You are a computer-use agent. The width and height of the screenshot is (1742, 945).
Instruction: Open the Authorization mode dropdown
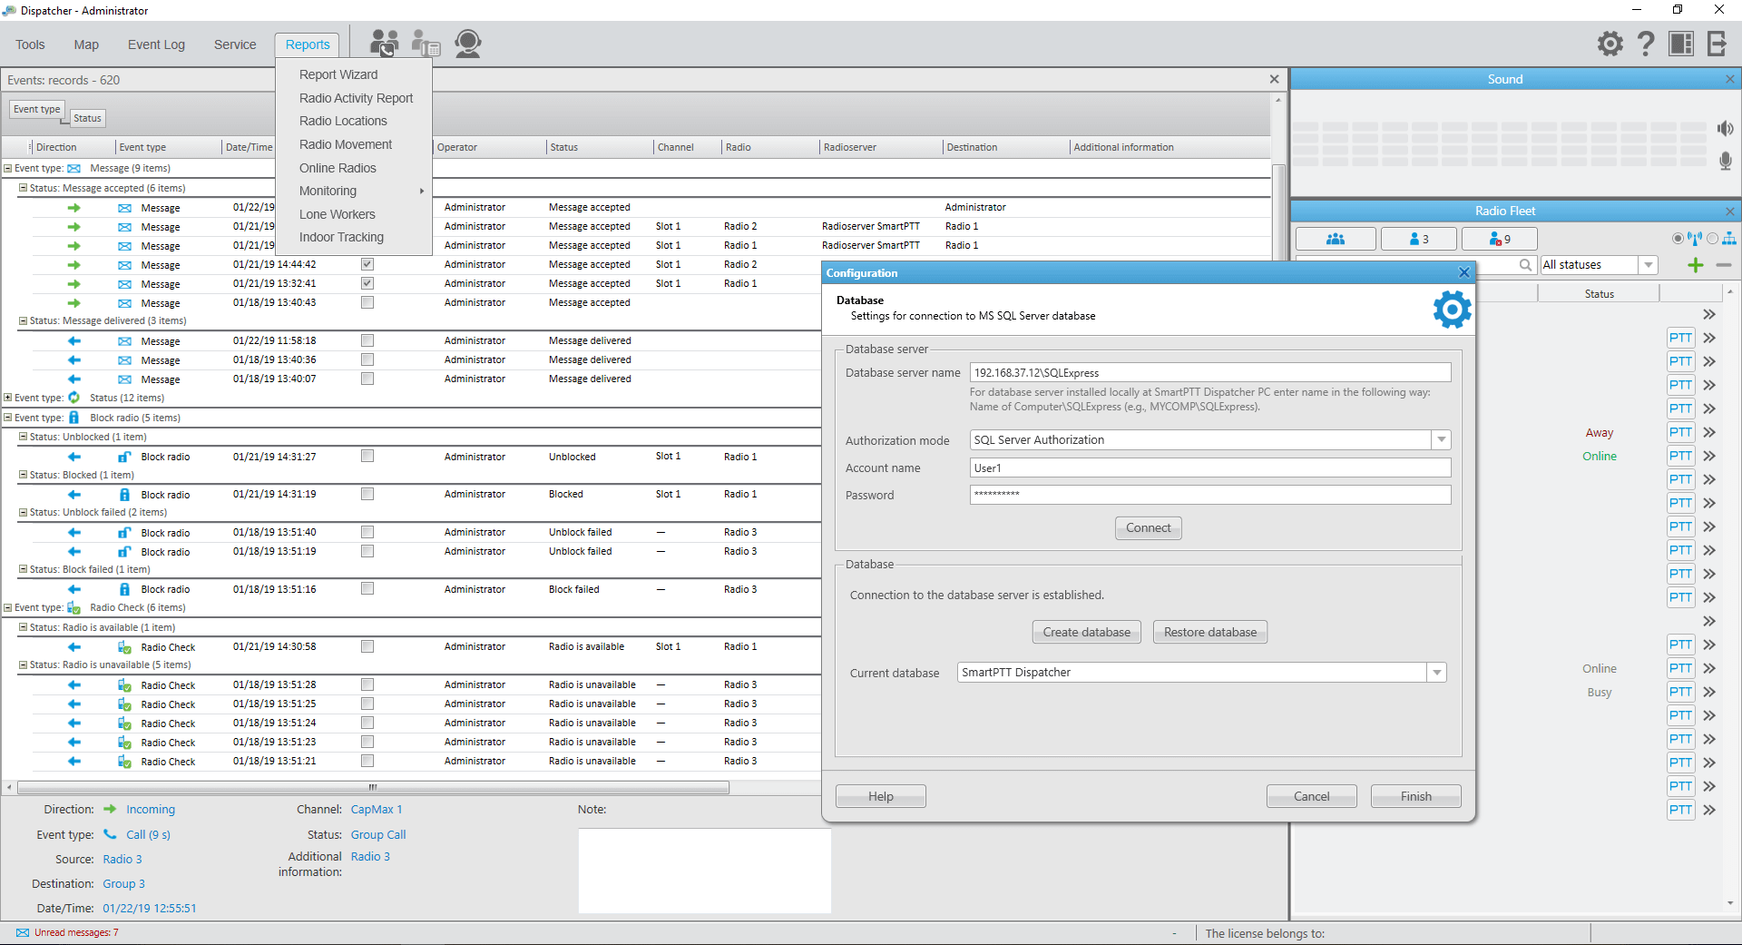1440,439
